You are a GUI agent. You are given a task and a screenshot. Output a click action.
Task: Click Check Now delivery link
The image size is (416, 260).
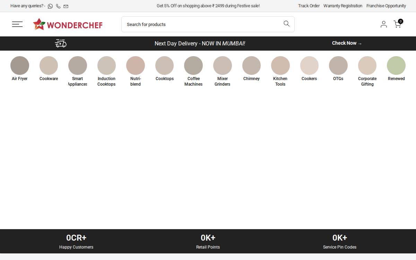click(347, 43)
